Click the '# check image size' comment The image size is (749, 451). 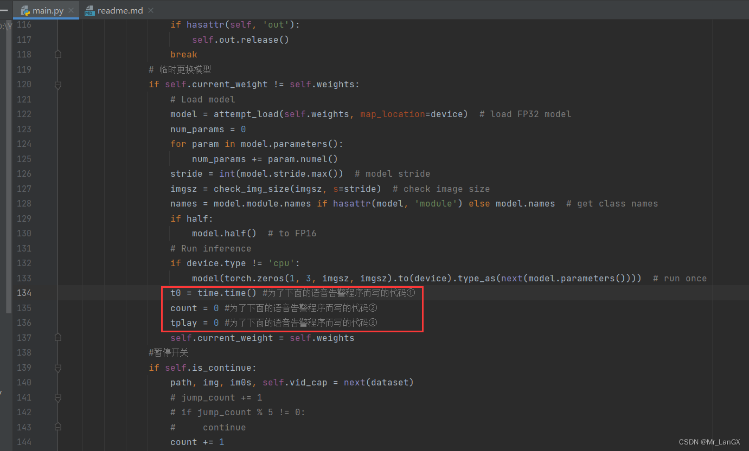pos(441,189)
